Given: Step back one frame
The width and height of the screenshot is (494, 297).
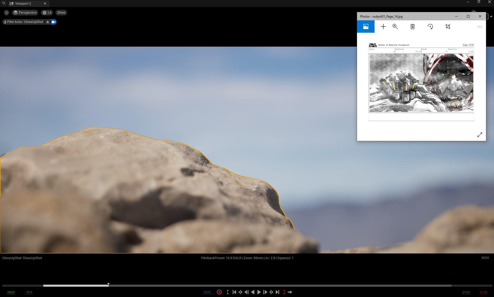Looking at the screenshot, I should point(247,292).
